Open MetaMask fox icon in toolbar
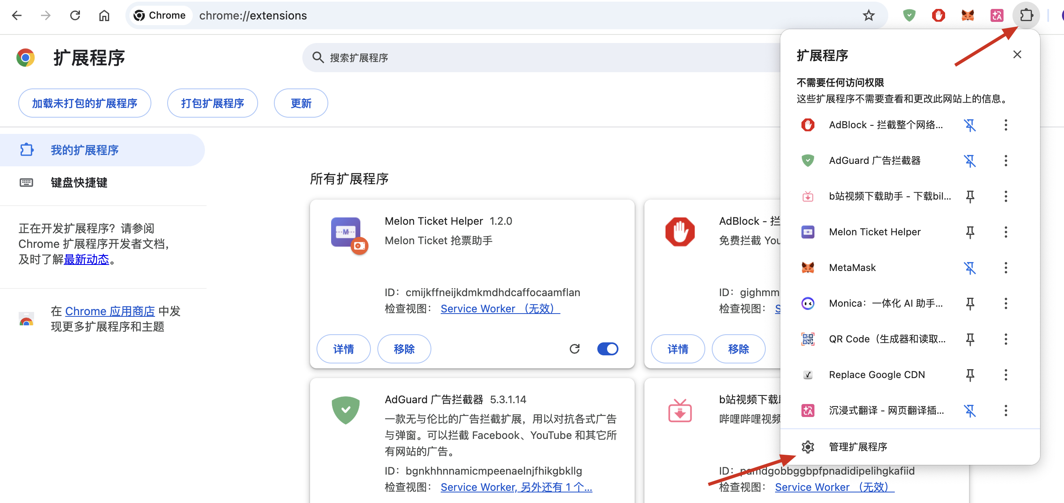1064x503 pixels. (968, 16)
